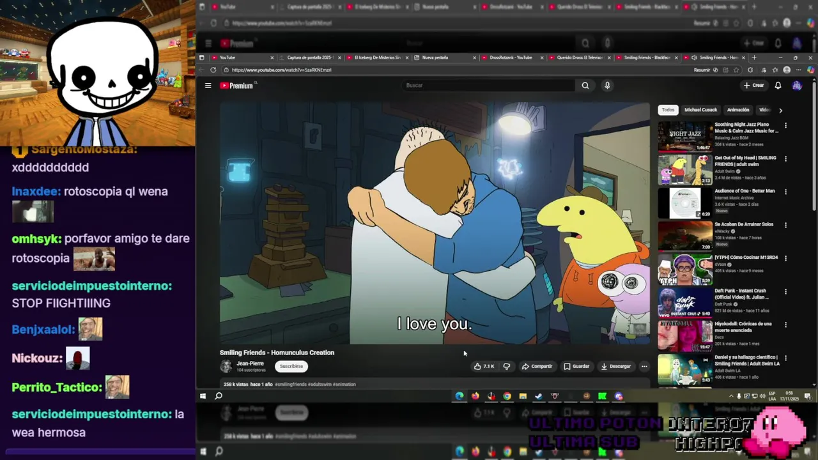Click the Suscribirse button
The height and width of the screenshot is (460, 818).
(291, 366)
